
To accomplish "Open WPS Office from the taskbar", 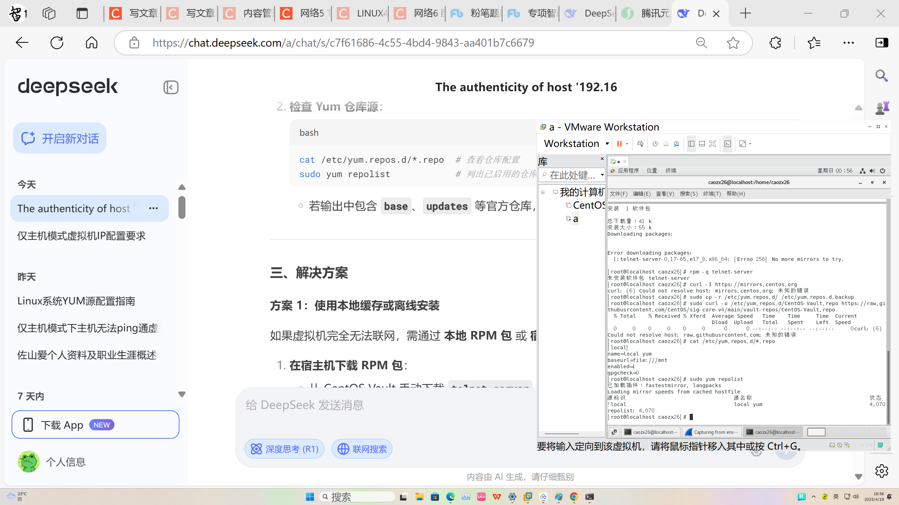I will point(497,497).
